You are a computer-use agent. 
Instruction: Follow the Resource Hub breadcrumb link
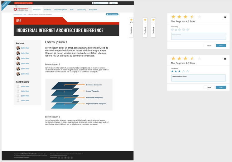(17, 14)
